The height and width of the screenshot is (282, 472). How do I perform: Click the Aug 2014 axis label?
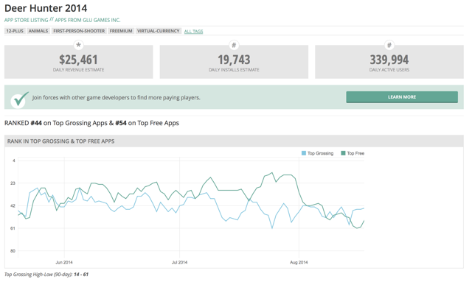pos(299,262)
